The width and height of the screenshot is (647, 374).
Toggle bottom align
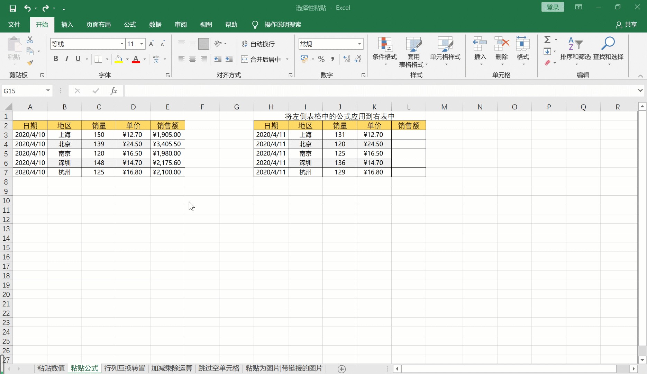[x=204, y=44]
